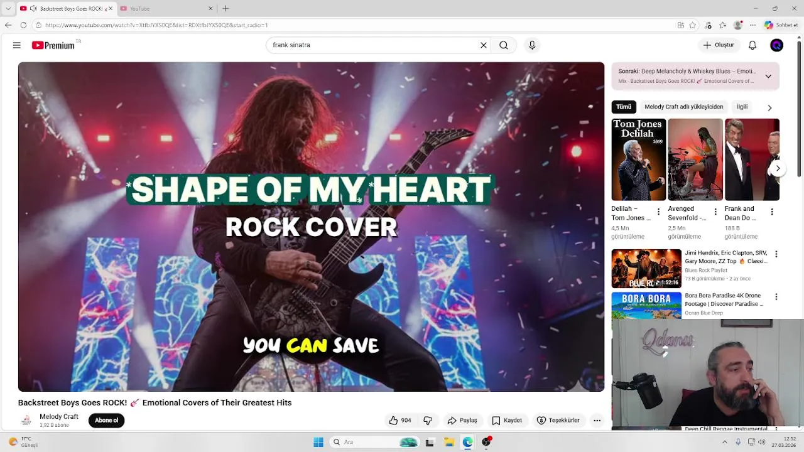Open options for the Frank and Dean video
This screenshot has width=804, height=452.
(772, 212)
